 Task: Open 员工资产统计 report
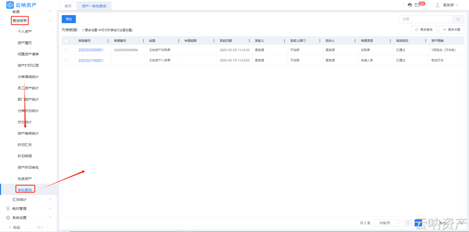pyautogui.click(x=28, y=88)
